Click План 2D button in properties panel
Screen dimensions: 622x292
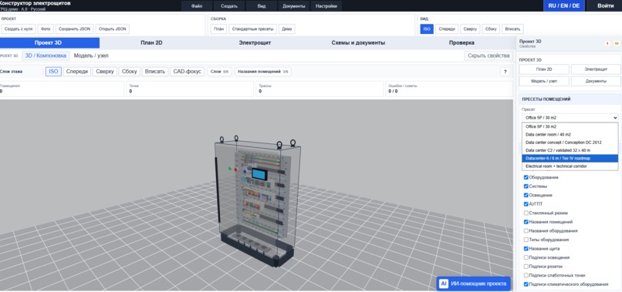[544, 69]
